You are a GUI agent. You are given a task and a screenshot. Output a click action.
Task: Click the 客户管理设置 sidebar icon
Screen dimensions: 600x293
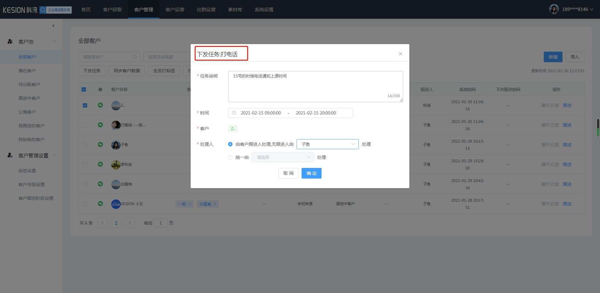[10, 155]
